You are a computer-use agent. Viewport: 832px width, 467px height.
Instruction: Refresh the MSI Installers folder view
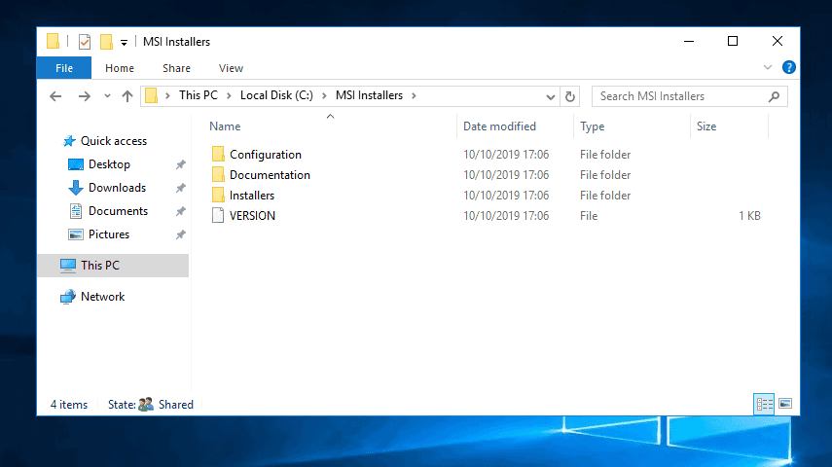click(x=570, y=96)
